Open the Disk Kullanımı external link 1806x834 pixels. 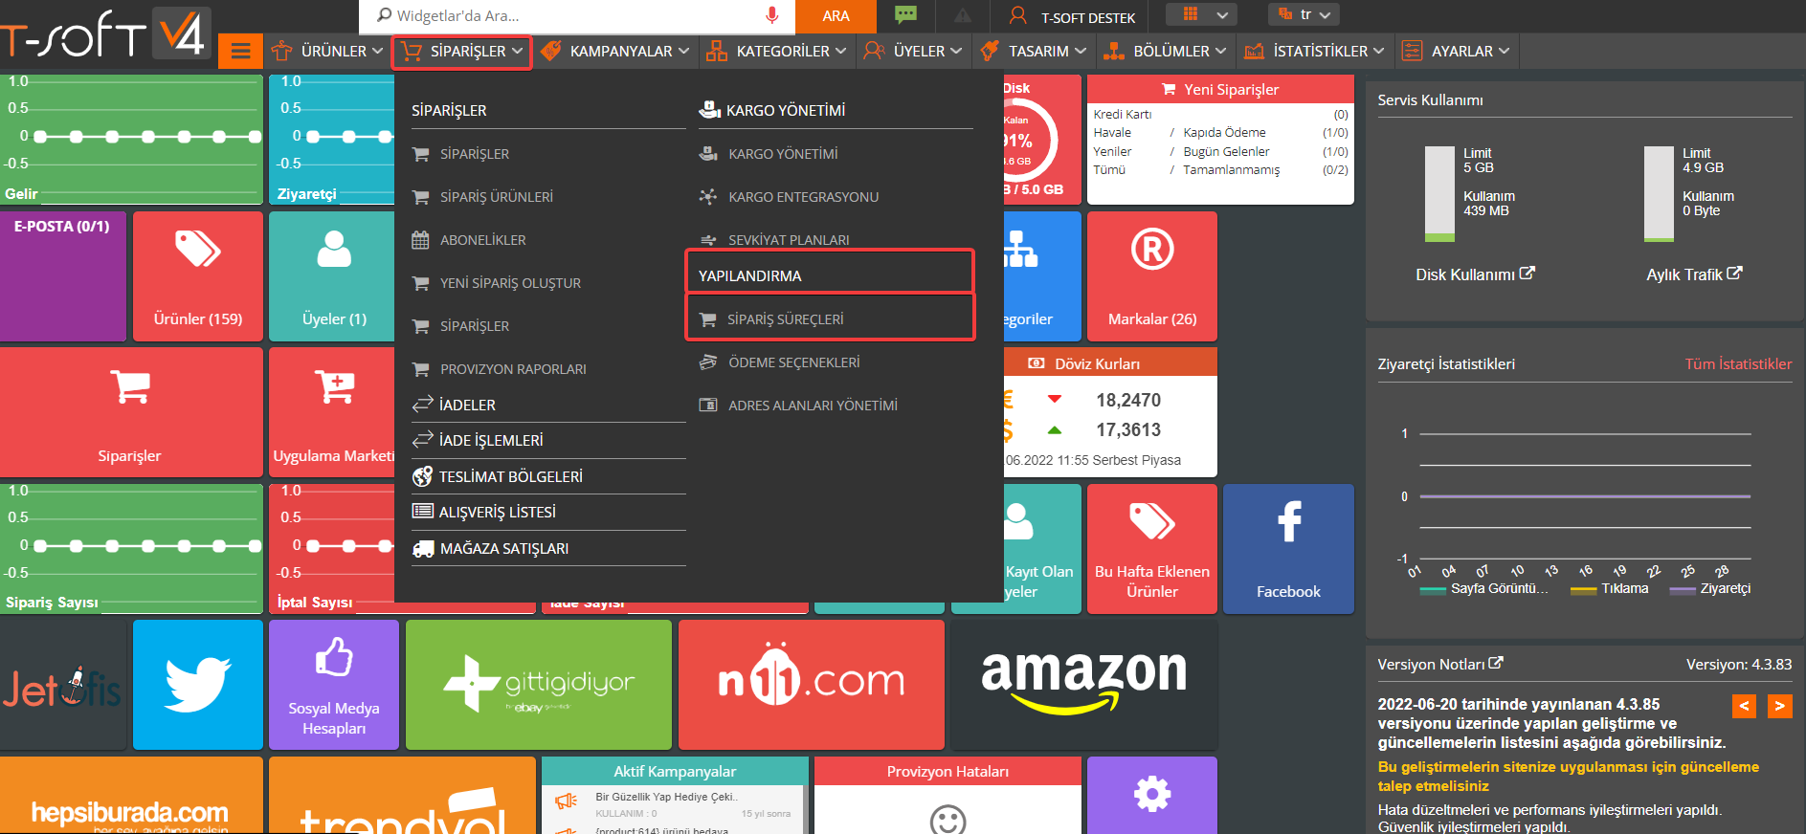(1475, 274)
